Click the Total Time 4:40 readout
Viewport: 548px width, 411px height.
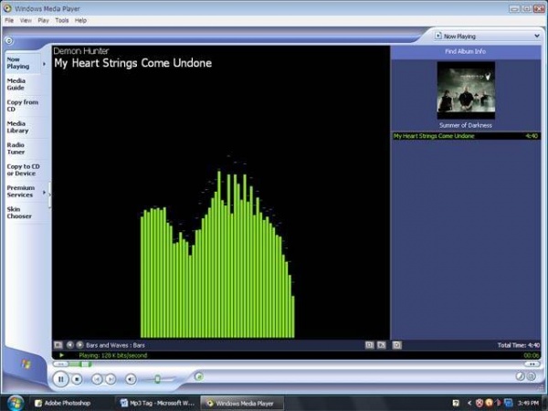[x=519, y=345]
